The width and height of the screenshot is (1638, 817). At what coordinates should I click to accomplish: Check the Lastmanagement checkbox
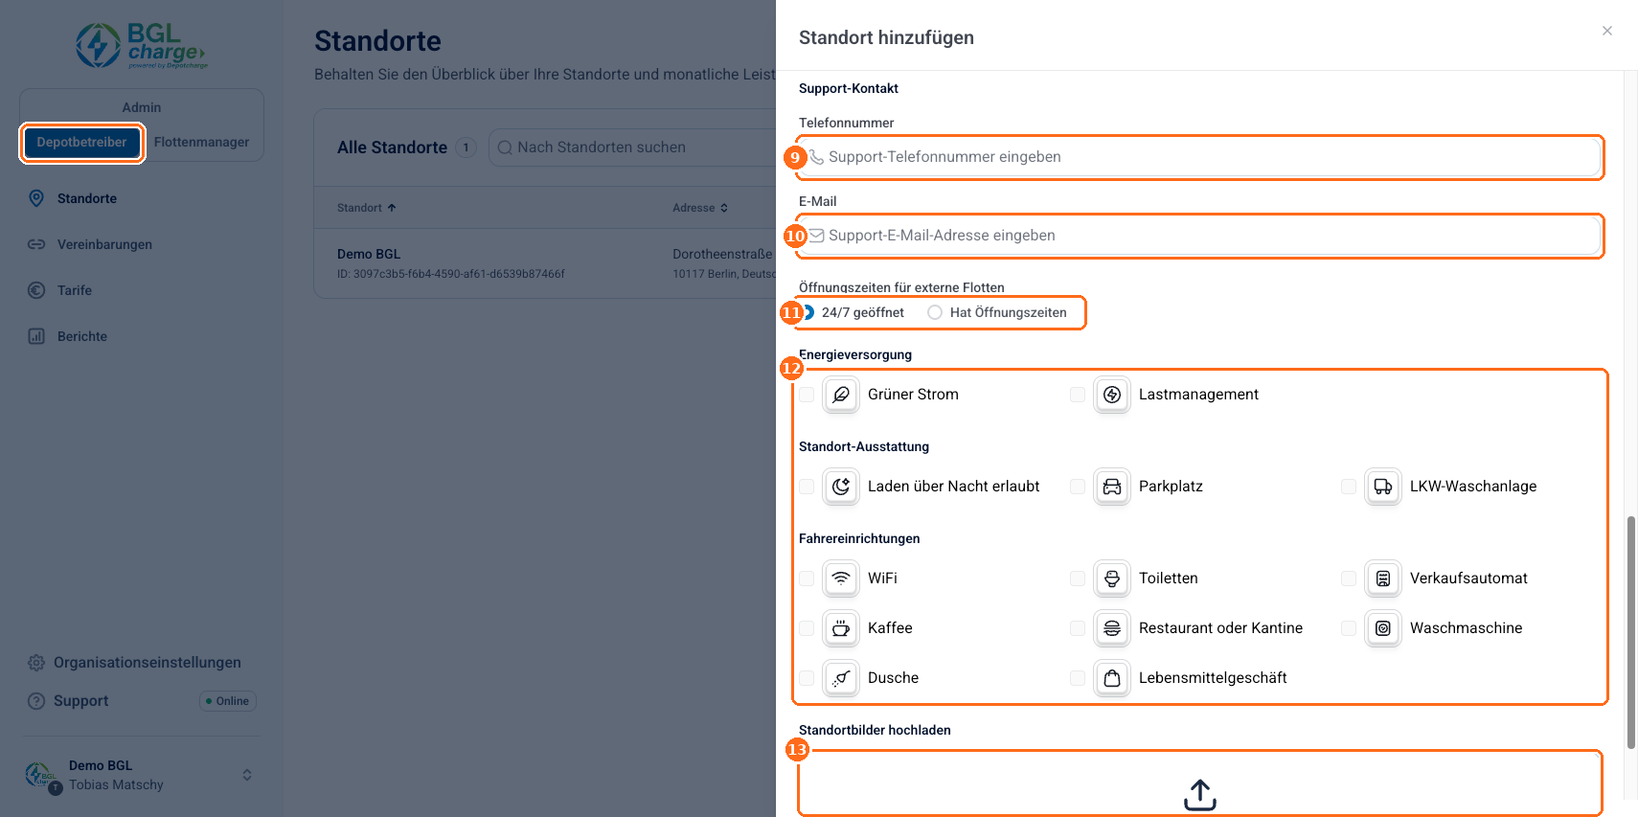pos(1078,395)
